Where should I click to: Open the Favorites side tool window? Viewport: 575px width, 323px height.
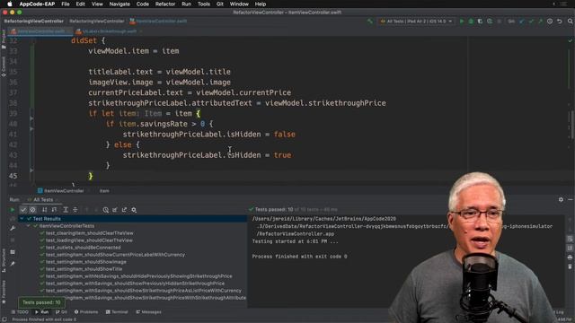pyautogui.click(x=4, y=292)
